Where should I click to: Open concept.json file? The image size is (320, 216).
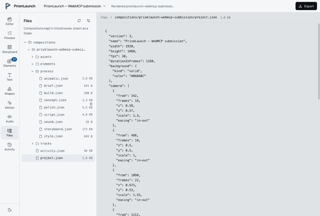[58, 100]
